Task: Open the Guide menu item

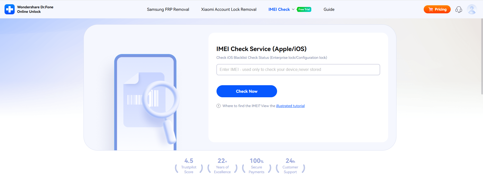Action: pos(329,9)
